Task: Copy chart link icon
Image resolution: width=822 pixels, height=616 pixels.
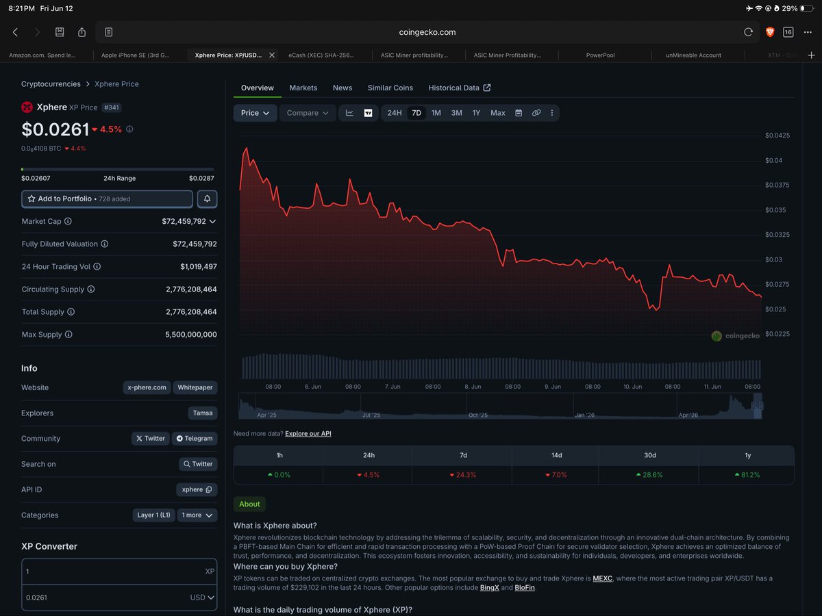Action: (x=536, y=113)
